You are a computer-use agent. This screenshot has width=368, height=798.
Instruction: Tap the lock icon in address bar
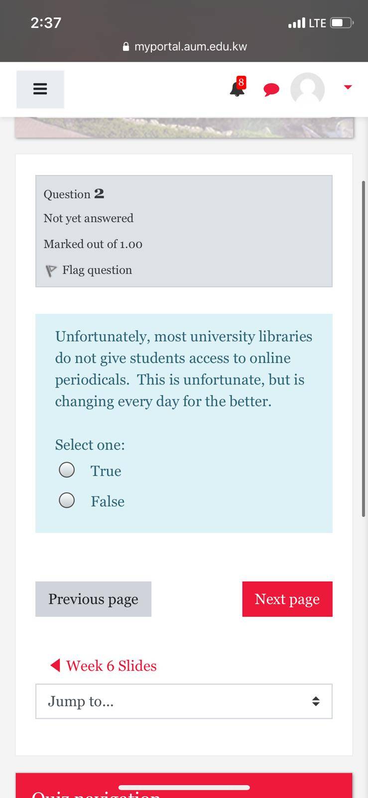(126, 46)
